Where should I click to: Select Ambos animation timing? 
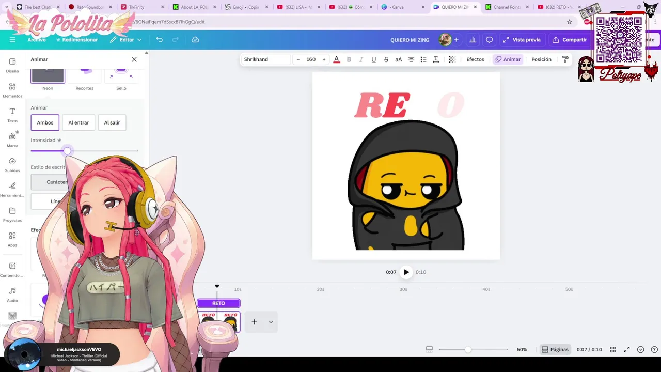click(45, 122)
